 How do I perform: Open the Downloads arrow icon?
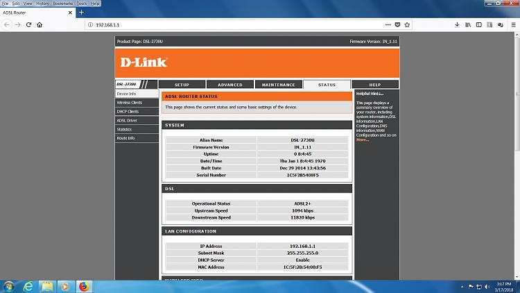[457, 25]
